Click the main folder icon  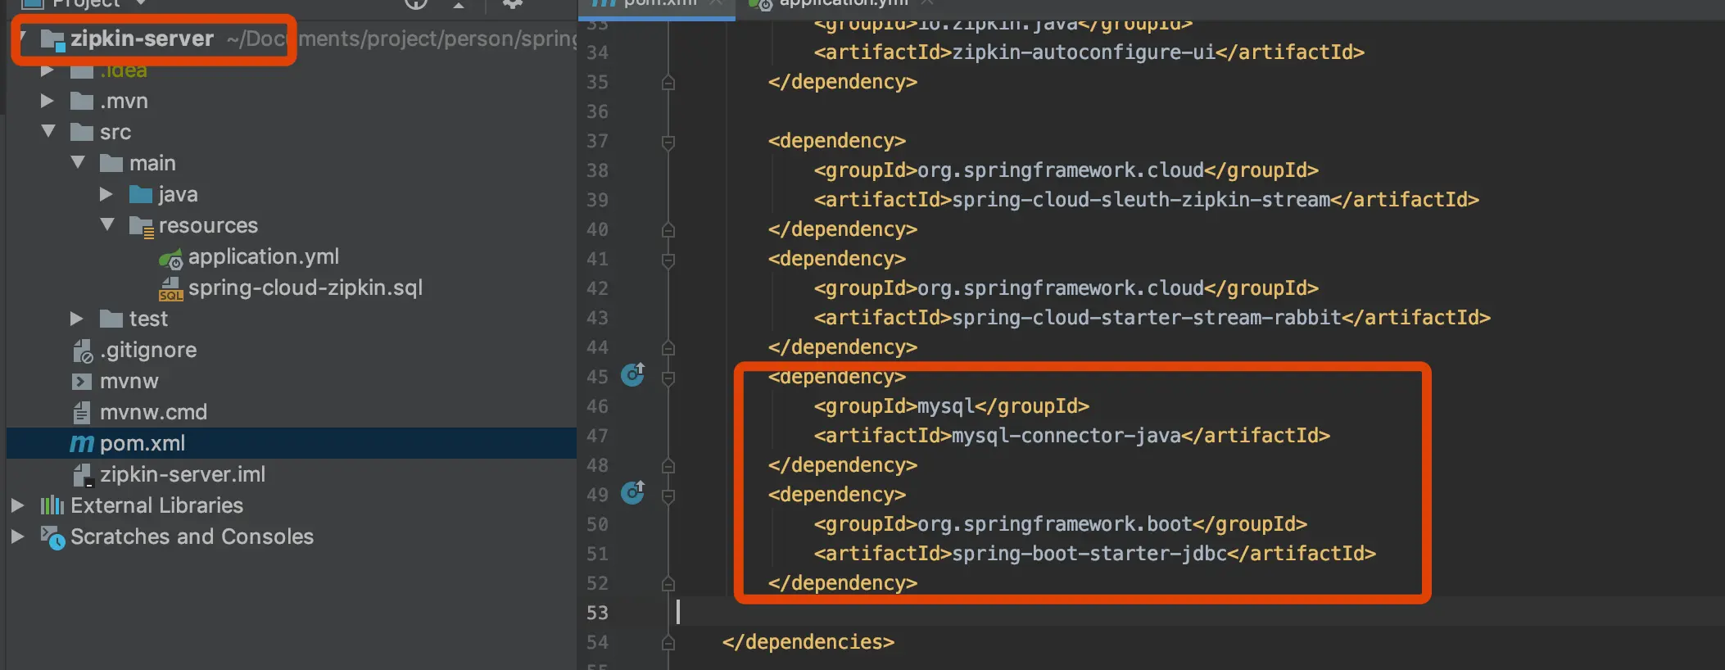[x=111, y=163]
